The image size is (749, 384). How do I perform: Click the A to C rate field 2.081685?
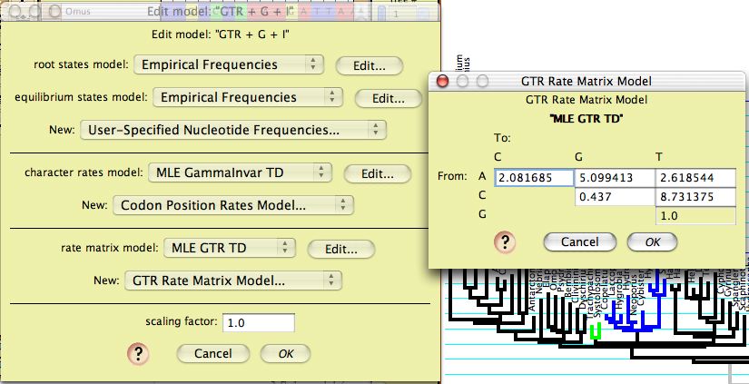coord(534,178)
